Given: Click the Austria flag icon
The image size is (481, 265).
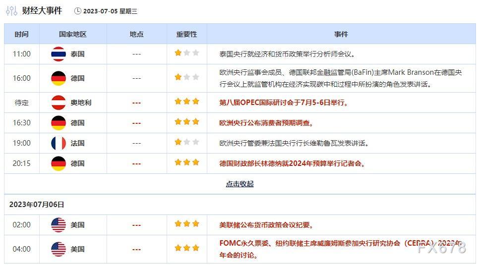Looking at the screenshot, I should [59, 103].
